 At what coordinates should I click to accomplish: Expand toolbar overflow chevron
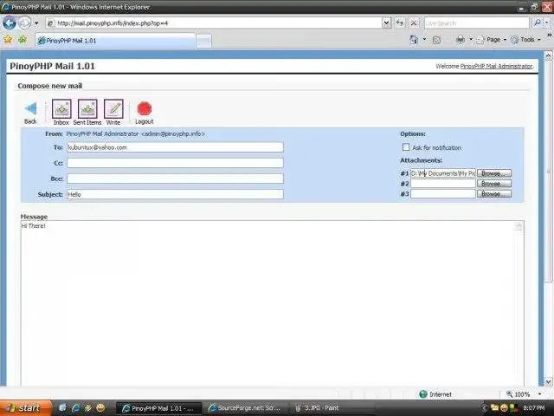click(x=550, y=36)
